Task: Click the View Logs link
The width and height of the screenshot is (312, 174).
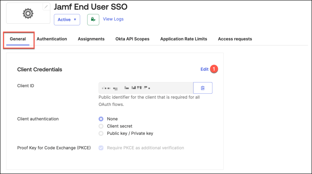Action: (113, 19)
